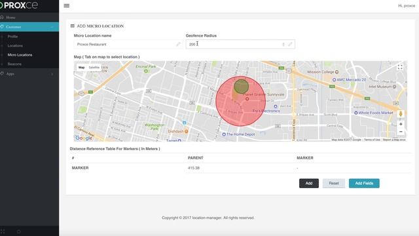Switch map to Satellite view

pyautogui.click(x=94, y=68)
